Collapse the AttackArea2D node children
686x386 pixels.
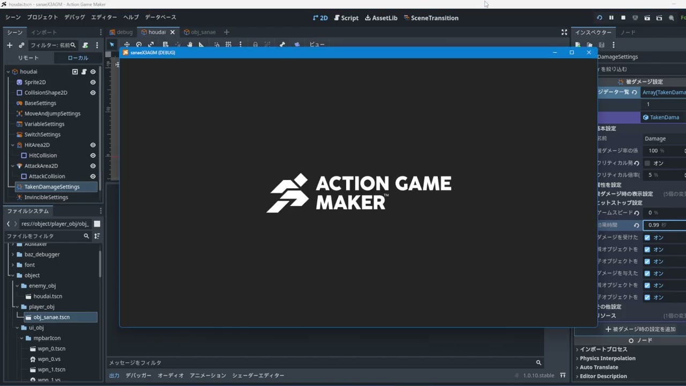(x=13, y=166)
